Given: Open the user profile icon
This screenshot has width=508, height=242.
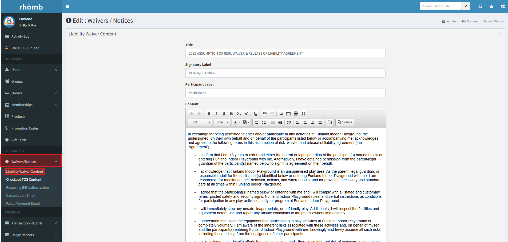Looking at the screenshot, I should (491, 6).
